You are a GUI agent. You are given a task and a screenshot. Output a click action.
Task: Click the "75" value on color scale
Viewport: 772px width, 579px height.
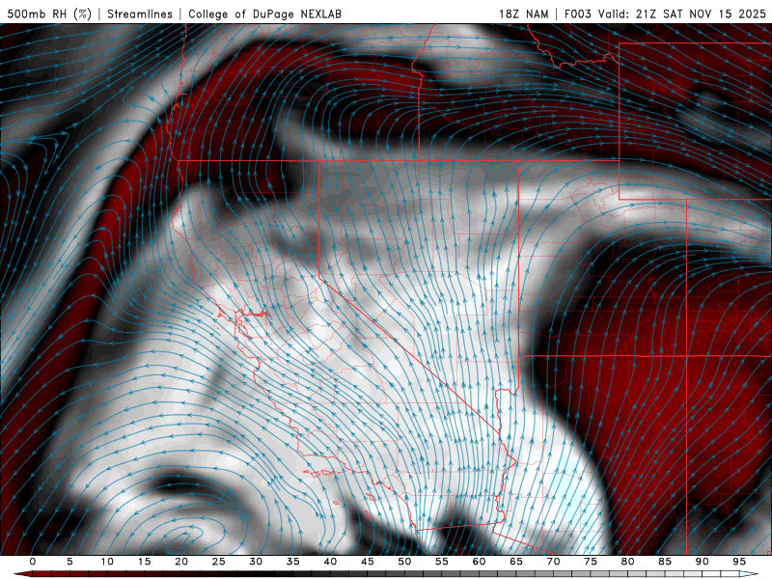[591, 562]
